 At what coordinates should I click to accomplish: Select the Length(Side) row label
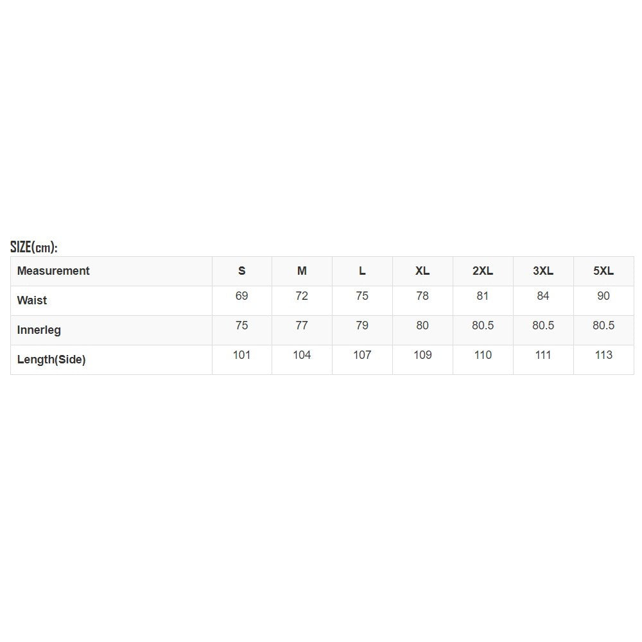(51, 360)
